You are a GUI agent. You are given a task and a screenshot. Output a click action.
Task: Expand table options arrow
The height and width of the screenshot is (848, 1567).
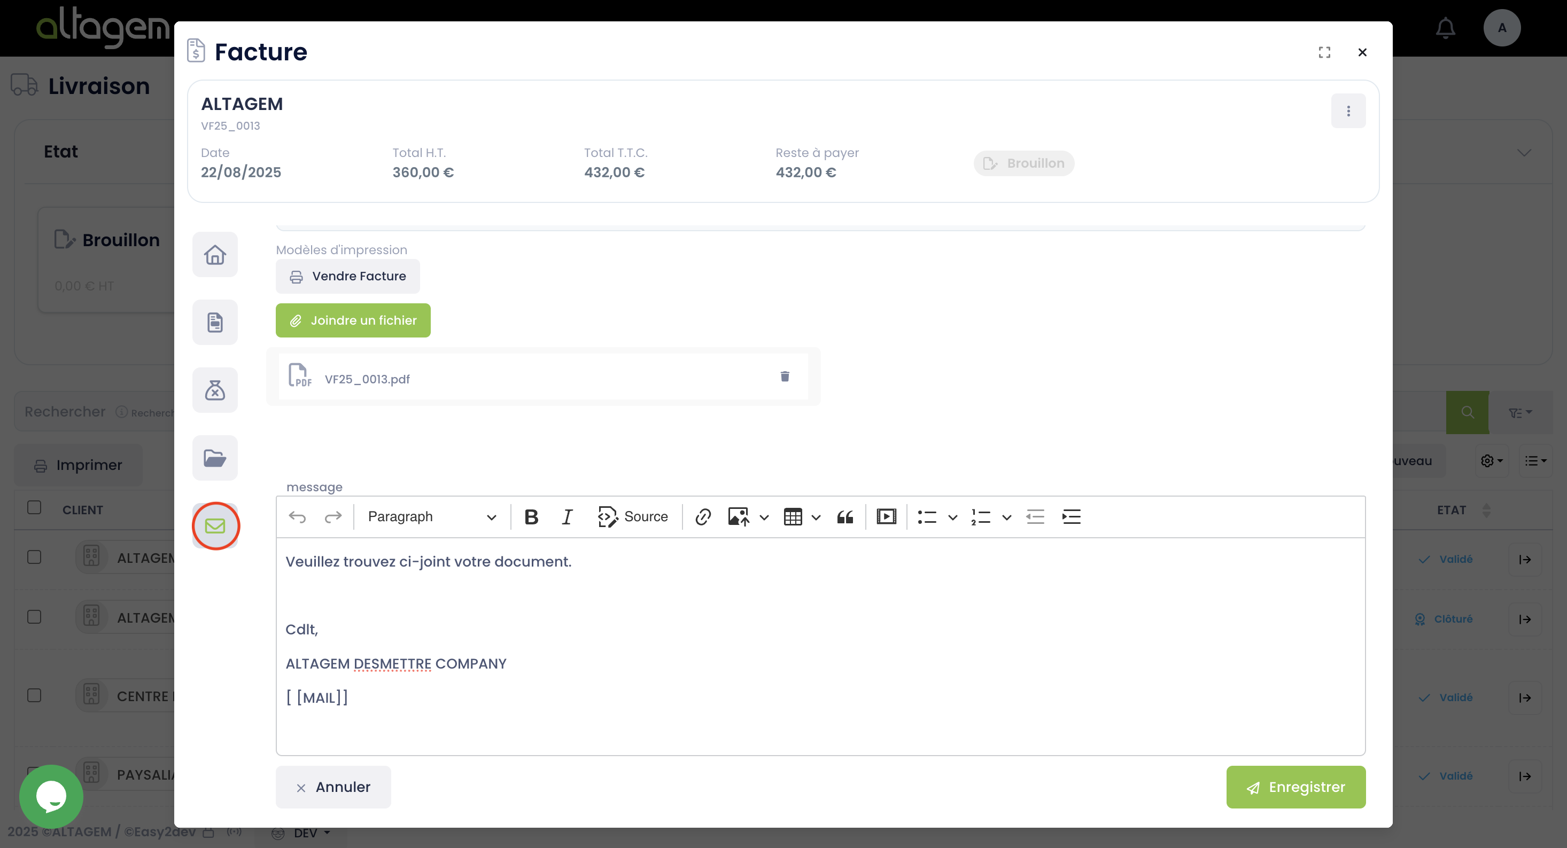pos(816,517)
